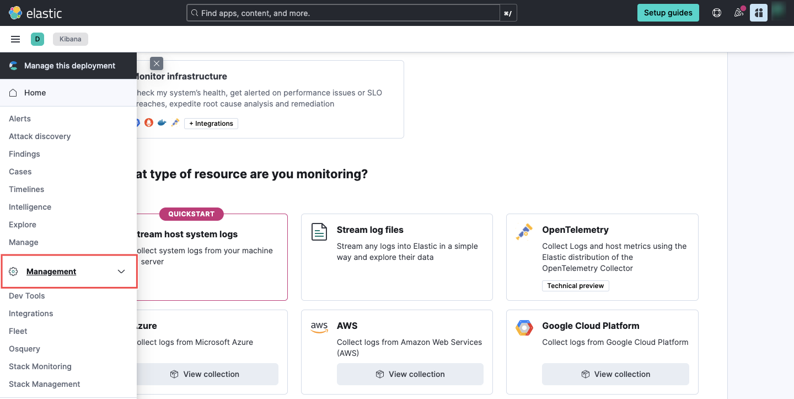Navigate to Stack Management in sidebar
The image size is (794, 399).
pyautogui.click(x=44, y=384)
